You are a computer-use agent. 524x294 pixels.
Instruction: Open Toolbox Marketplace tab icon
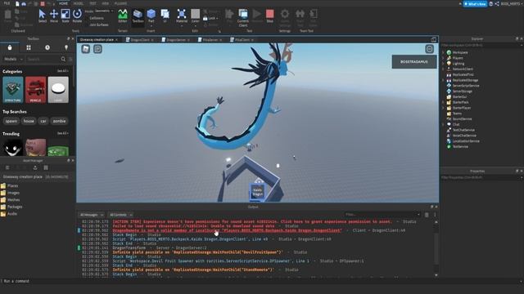coord(10,47)
